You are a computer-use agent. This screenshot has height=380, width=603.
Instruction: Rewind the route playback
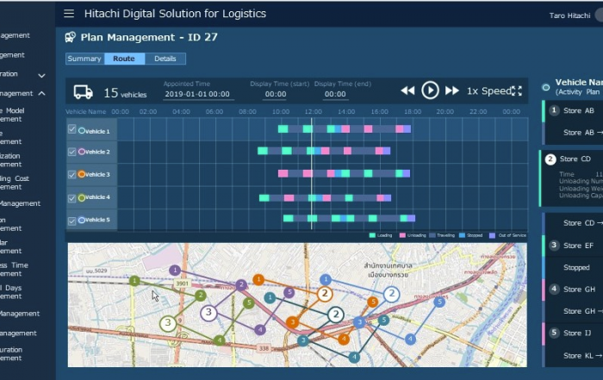tap(407, 90)
